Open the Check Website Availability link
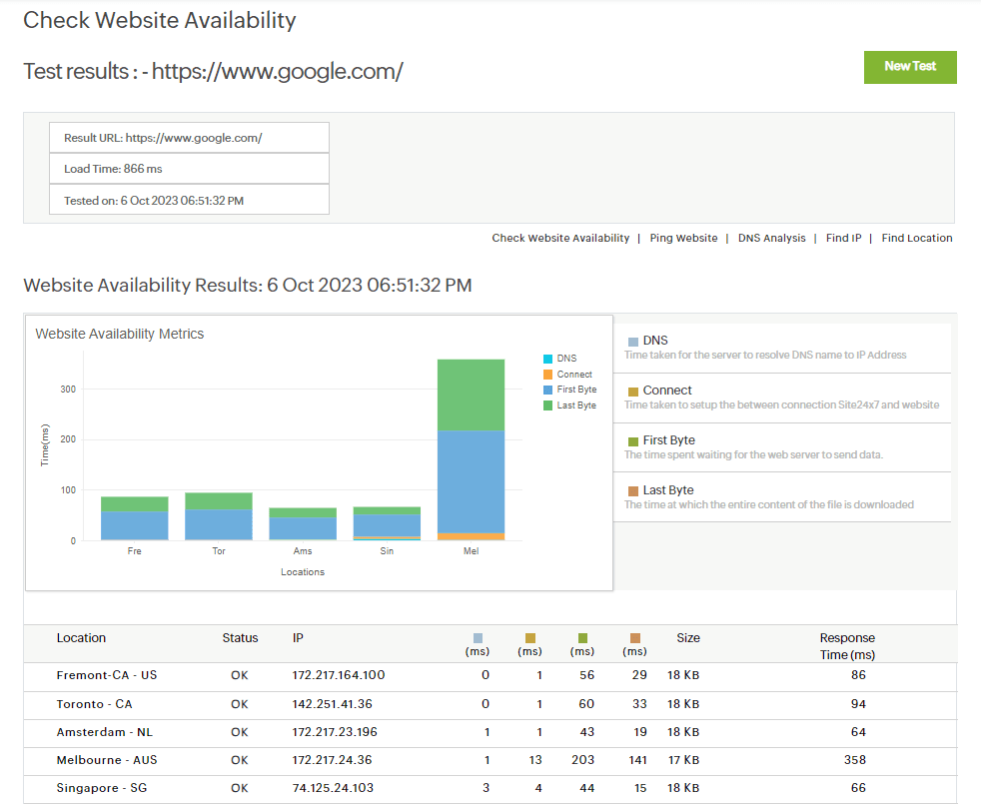Image resolution: width=981 pixels, height=804 pixels. (x=560, y=239)
